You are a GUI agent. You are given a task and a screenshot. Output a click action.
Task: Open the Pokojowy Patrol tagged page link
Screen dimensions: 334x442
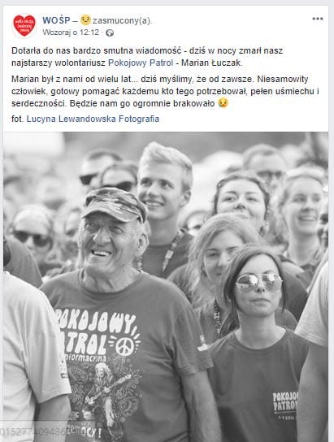point(141,63)
